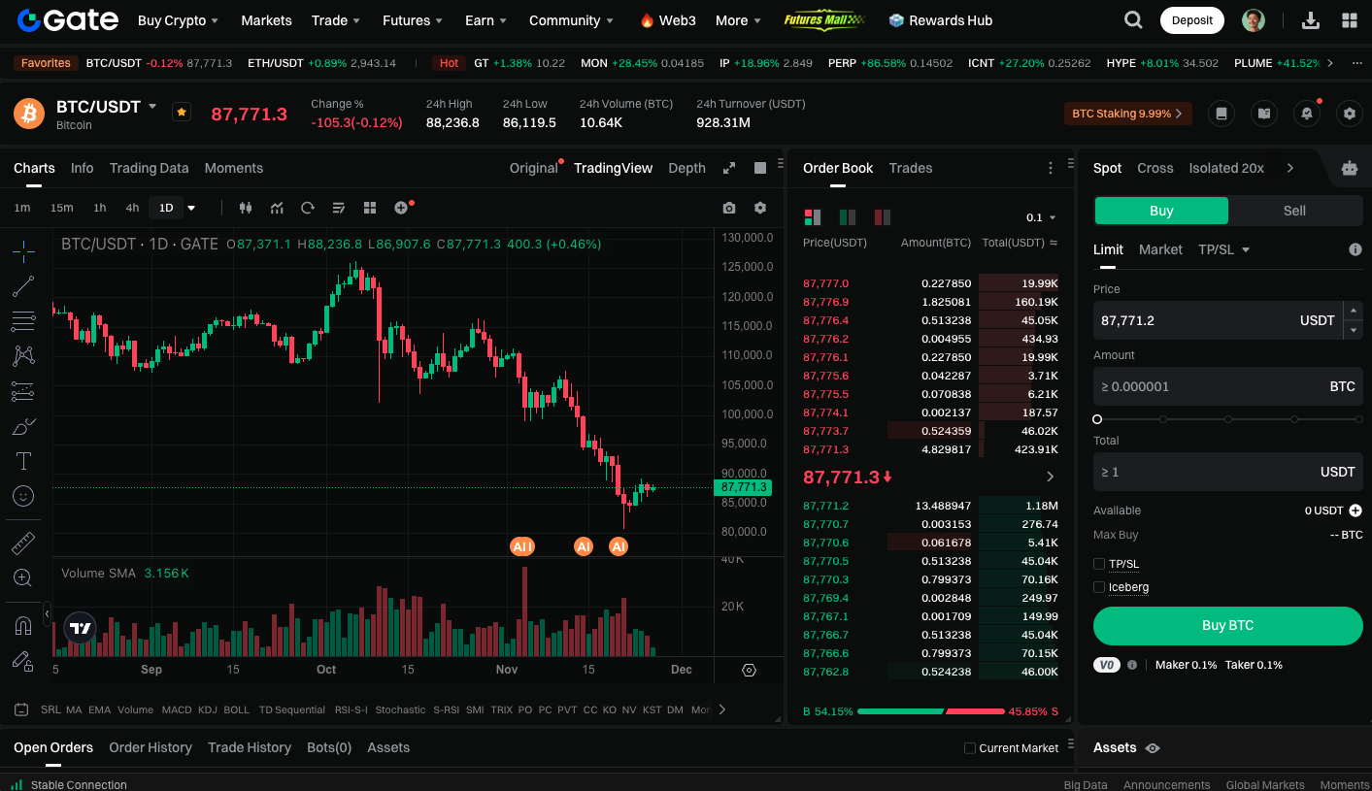Switch to the Trades tab
Viewport: 1372px width, 791px height.
(911, 168)
